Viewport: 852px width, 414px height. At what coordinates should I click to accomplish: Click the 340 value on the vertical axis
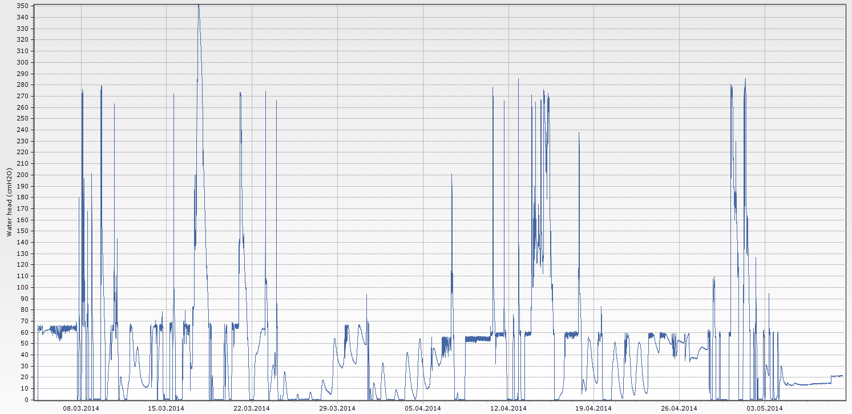coord(23,17)
